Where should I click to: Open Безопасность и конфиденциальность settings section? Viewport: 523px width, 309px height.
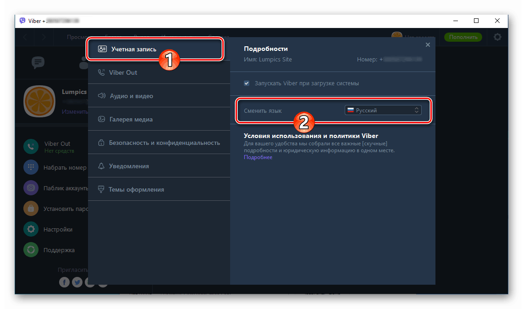point(159,143)
